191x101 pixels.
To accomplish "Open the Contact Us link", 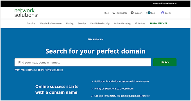I will [x=122, y=13].
